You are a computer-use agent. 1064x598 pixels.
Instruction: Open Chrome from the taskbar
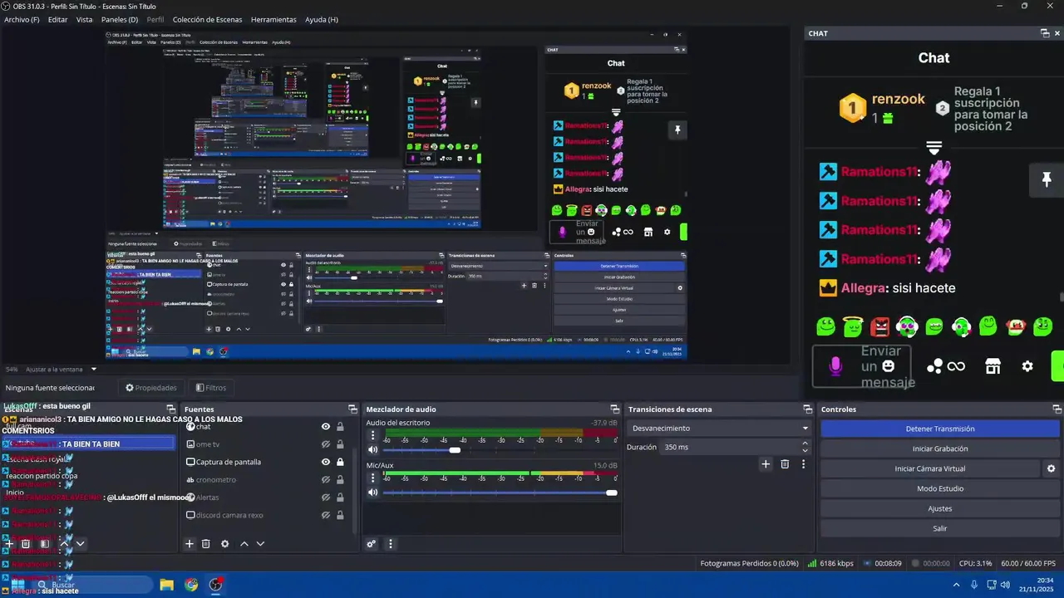[191, 585]
